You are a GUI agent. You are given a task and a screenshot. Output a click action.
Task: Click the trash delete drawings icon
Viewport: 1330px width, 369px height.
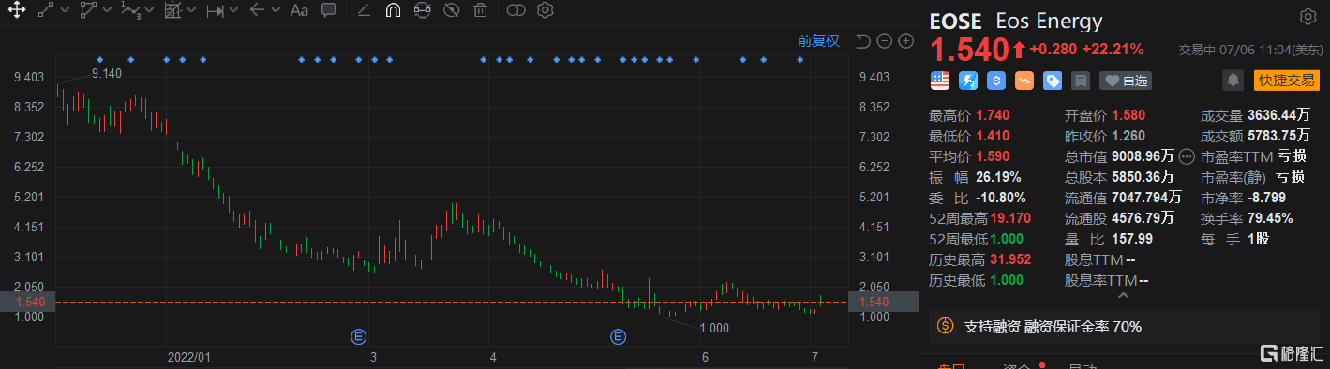point(480,11)
